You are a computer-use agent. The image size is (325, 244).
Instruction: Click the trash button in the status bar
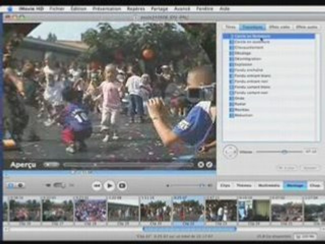pyautogui.click(x=305, y=237)
